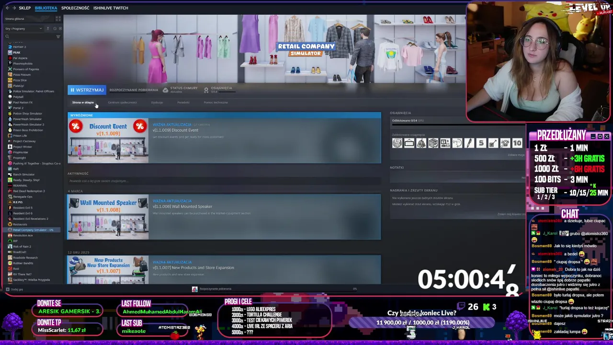Open the Status chmury cloud status
The height and width of the screenshot is (345, 613).
tap(180, 90)
